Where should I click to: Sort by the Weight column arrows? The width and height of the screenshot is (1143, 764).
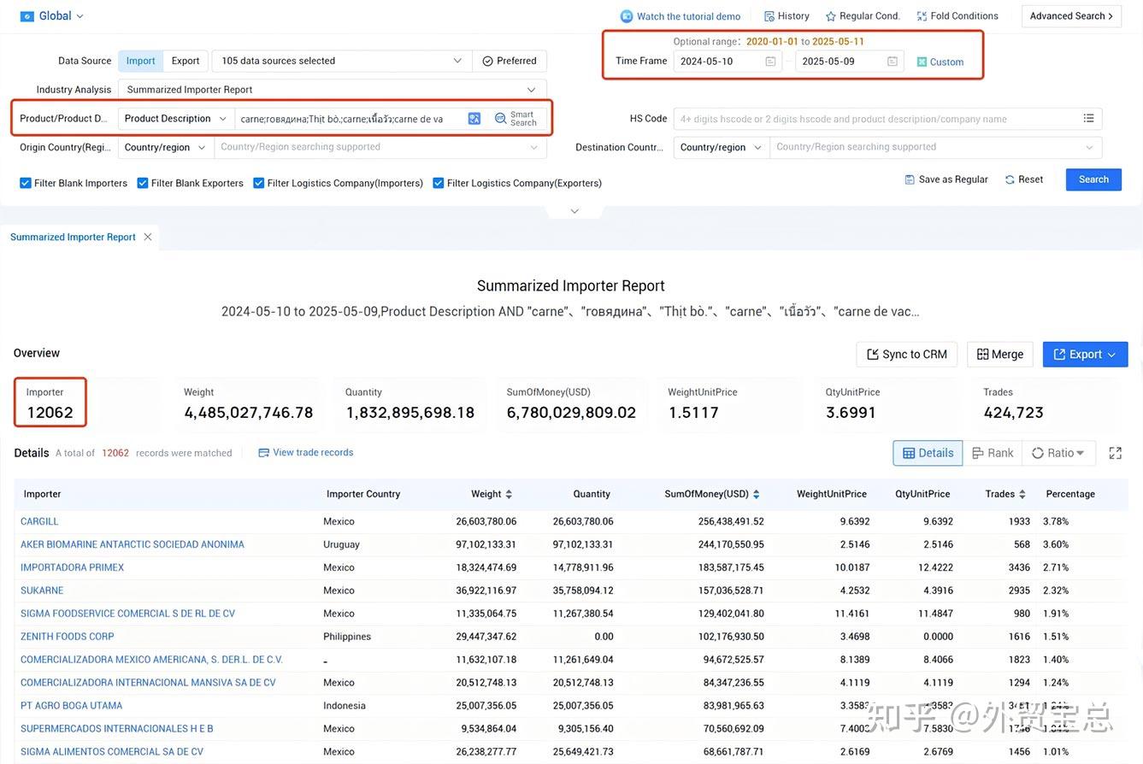point(509,494)
